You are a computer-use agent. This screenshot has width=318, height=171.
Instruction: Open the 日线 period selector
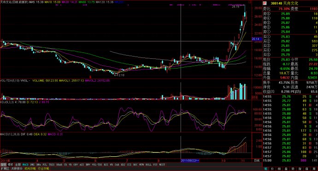click(x=257, y=161)
